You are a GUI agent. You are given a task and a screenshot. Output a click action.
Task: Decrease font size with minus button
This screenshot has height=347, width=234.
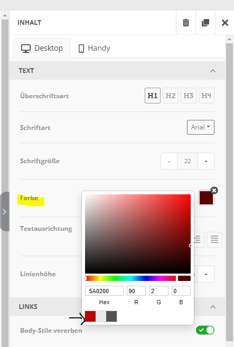(x=169, y=161)
